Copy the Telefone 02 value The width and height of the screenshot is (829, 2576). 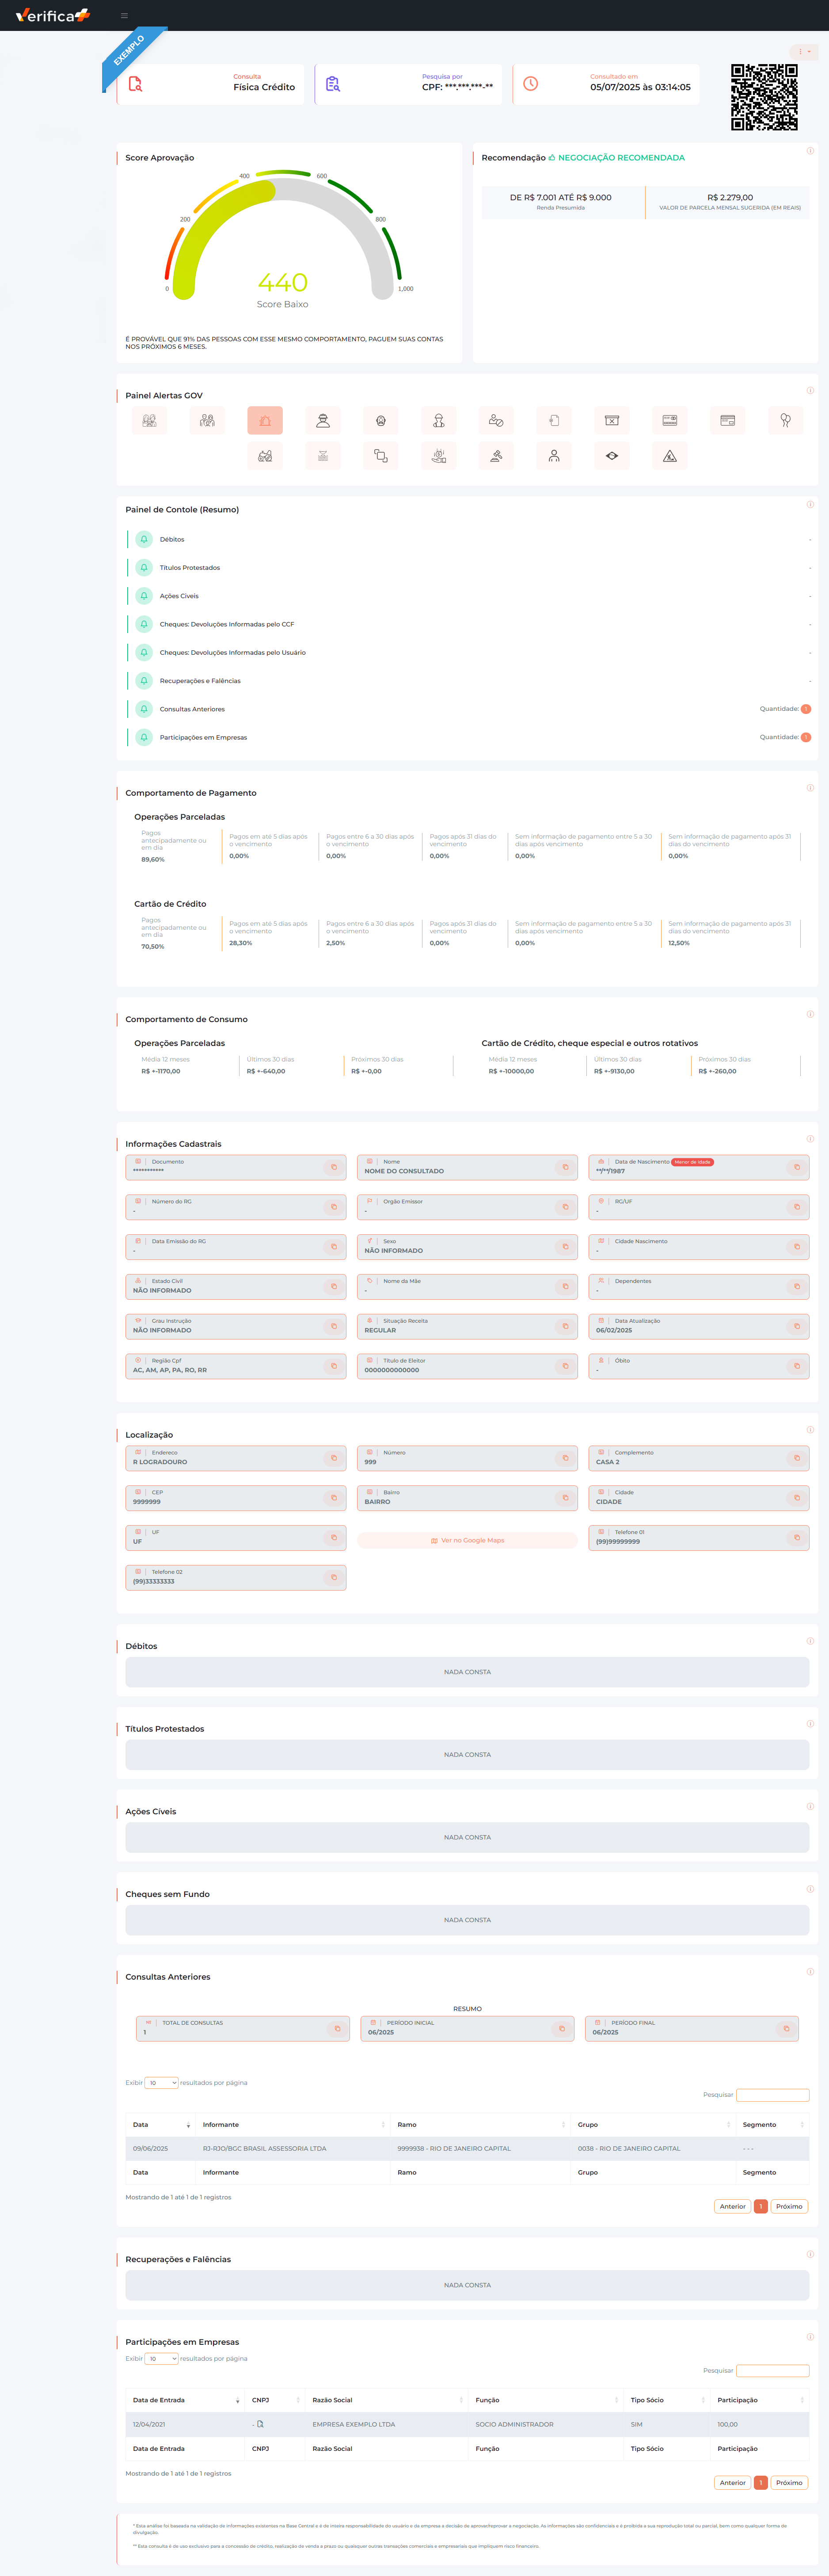tap(334, 1578)
